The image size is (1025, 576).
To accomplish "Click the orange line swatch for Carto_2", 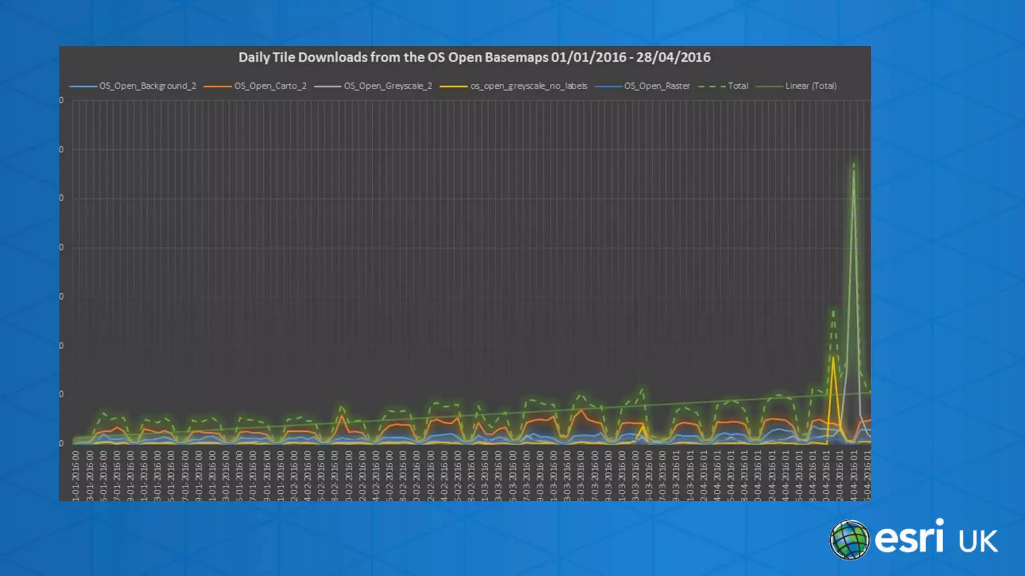I will [x=218, y=86].
